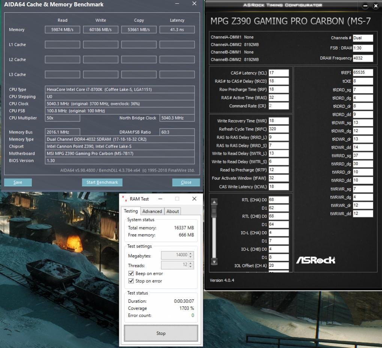Viewport: 382px width, 348px height.
Task: Click the FSB : DRAM ratio field
Action: tap(363, 48)
